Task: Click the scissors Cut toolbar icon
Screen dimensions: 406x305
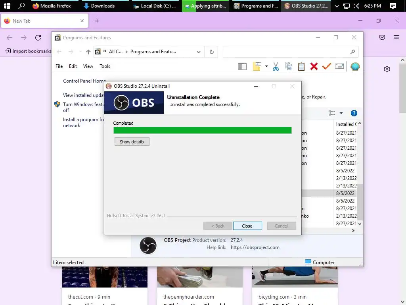Action: click(x=276, y=66)
